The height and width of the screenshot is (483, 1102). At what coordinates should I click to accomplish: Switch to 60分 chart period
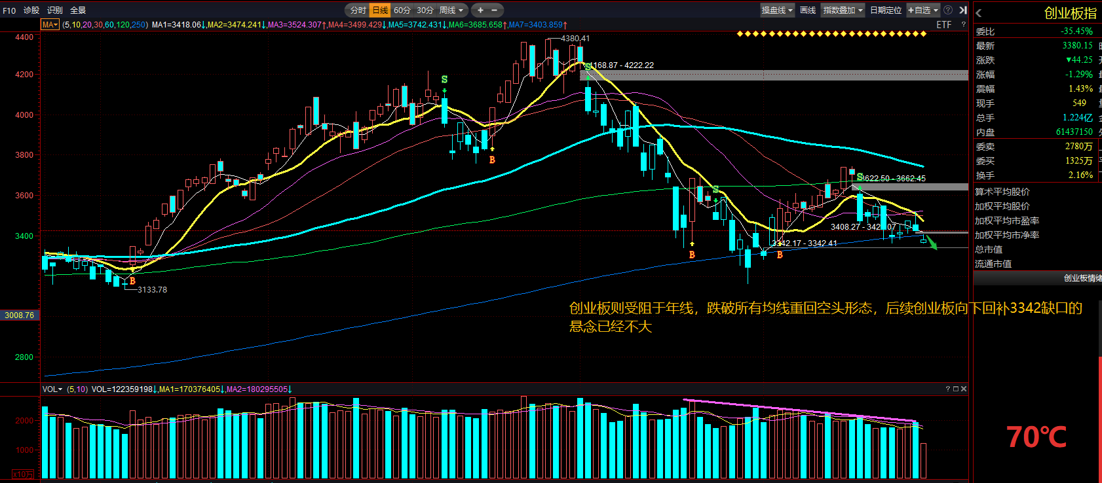tap(402, 10)
